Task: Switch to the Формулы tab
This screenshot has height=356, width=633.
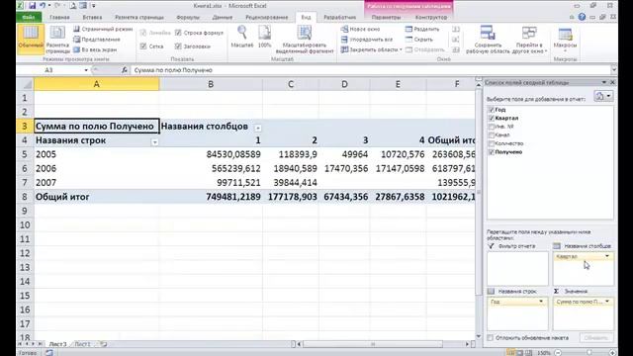Action: click(188, 18)
